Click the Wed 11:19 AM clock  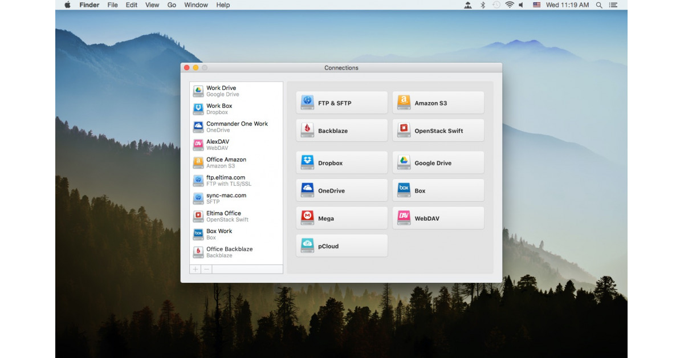[567, 5]
